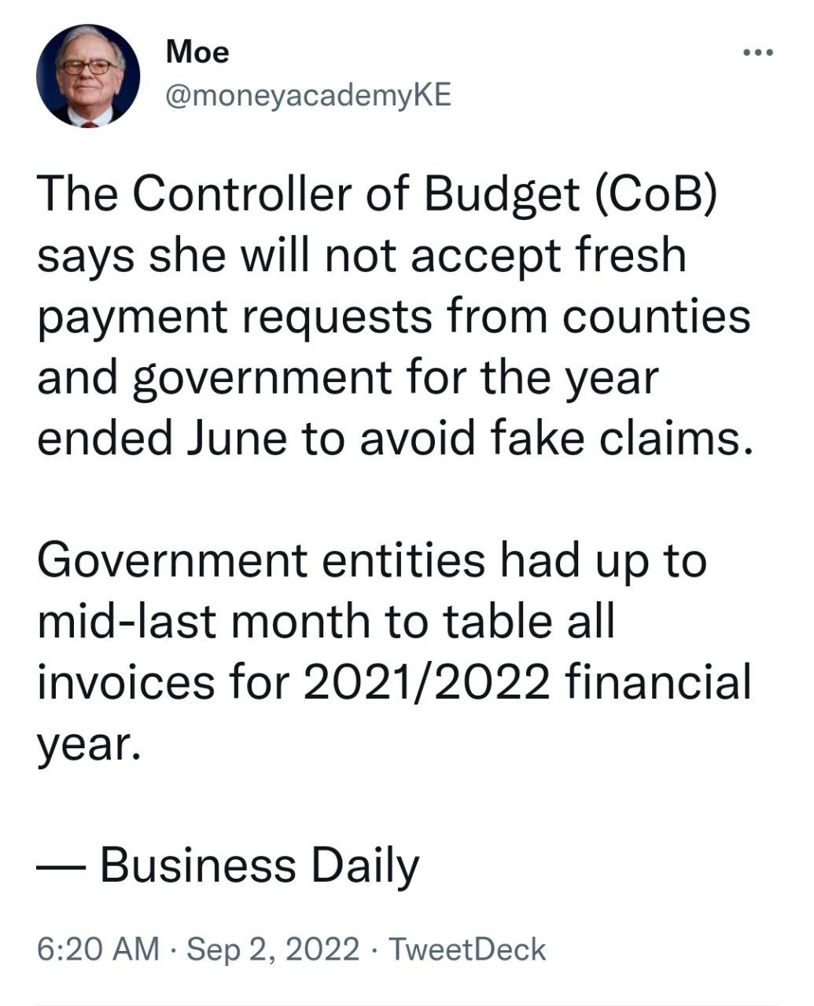Visit the @moneyacademyKE handle link
The height and width of the screenshot is (1006, 814).
(309, 96)
